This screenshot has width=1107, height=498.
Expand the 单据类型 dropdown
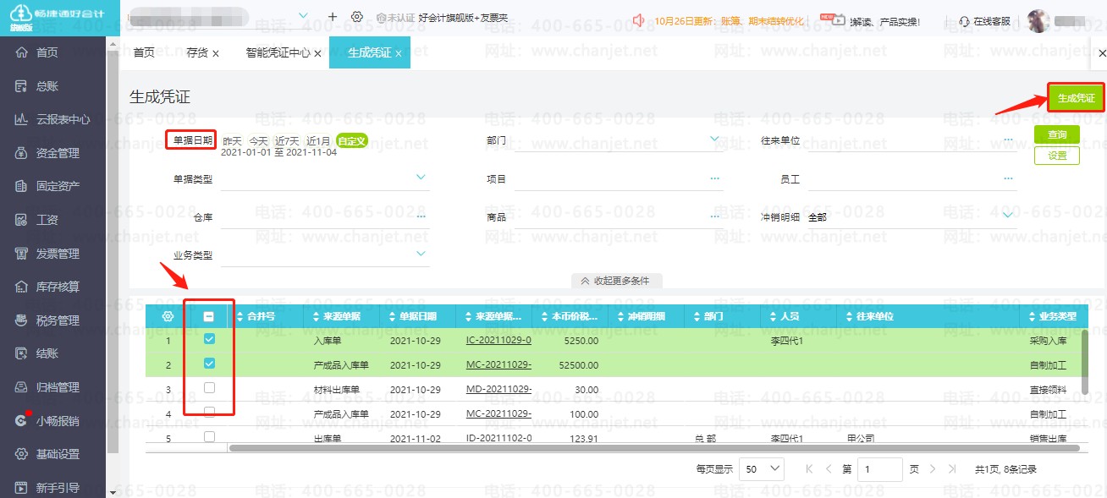pos(421,178)
